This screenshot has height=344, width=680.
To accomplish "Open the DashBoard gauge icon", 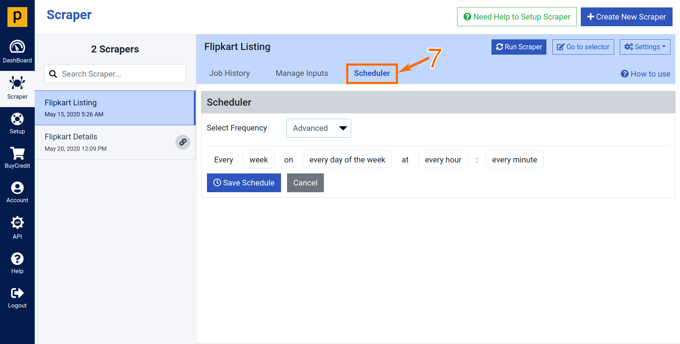I will point(17,47).
